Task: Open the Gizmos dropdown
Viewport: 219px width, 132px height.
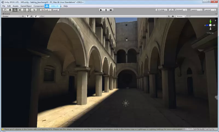Action: (x=180, y=16)
